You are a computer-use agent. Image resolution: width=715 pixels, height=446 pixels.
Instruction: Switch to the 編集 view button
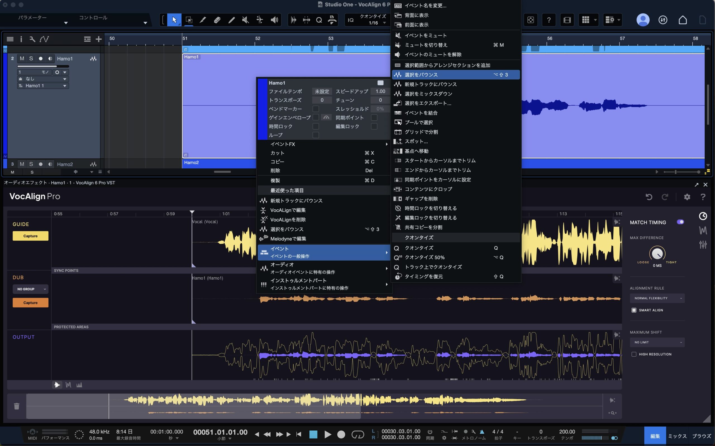click(x=655, y=436)
